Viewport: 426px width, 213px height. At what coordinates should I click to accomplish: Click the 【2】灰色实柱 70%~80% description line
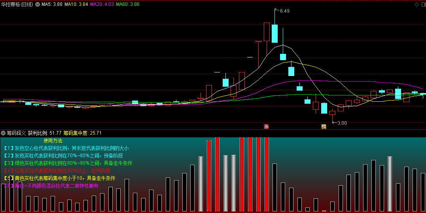tap(64, 156)
